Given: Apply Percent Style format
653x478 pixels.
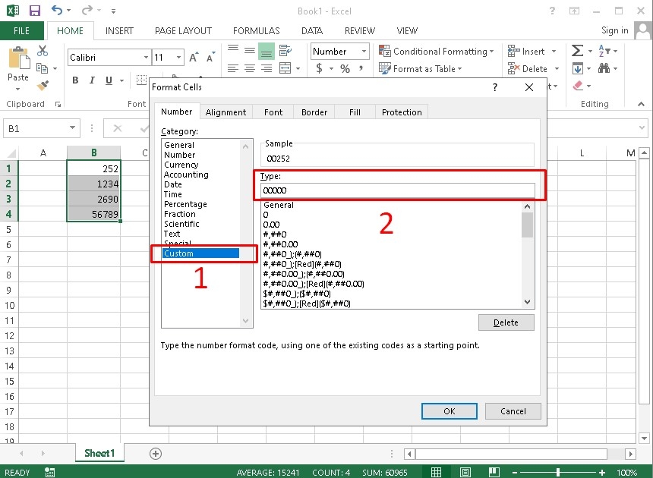Looking at the screenshot, I should point(345,68).
